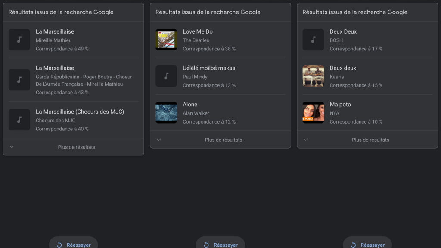Click artist name The Beatles

pos(196,40)
